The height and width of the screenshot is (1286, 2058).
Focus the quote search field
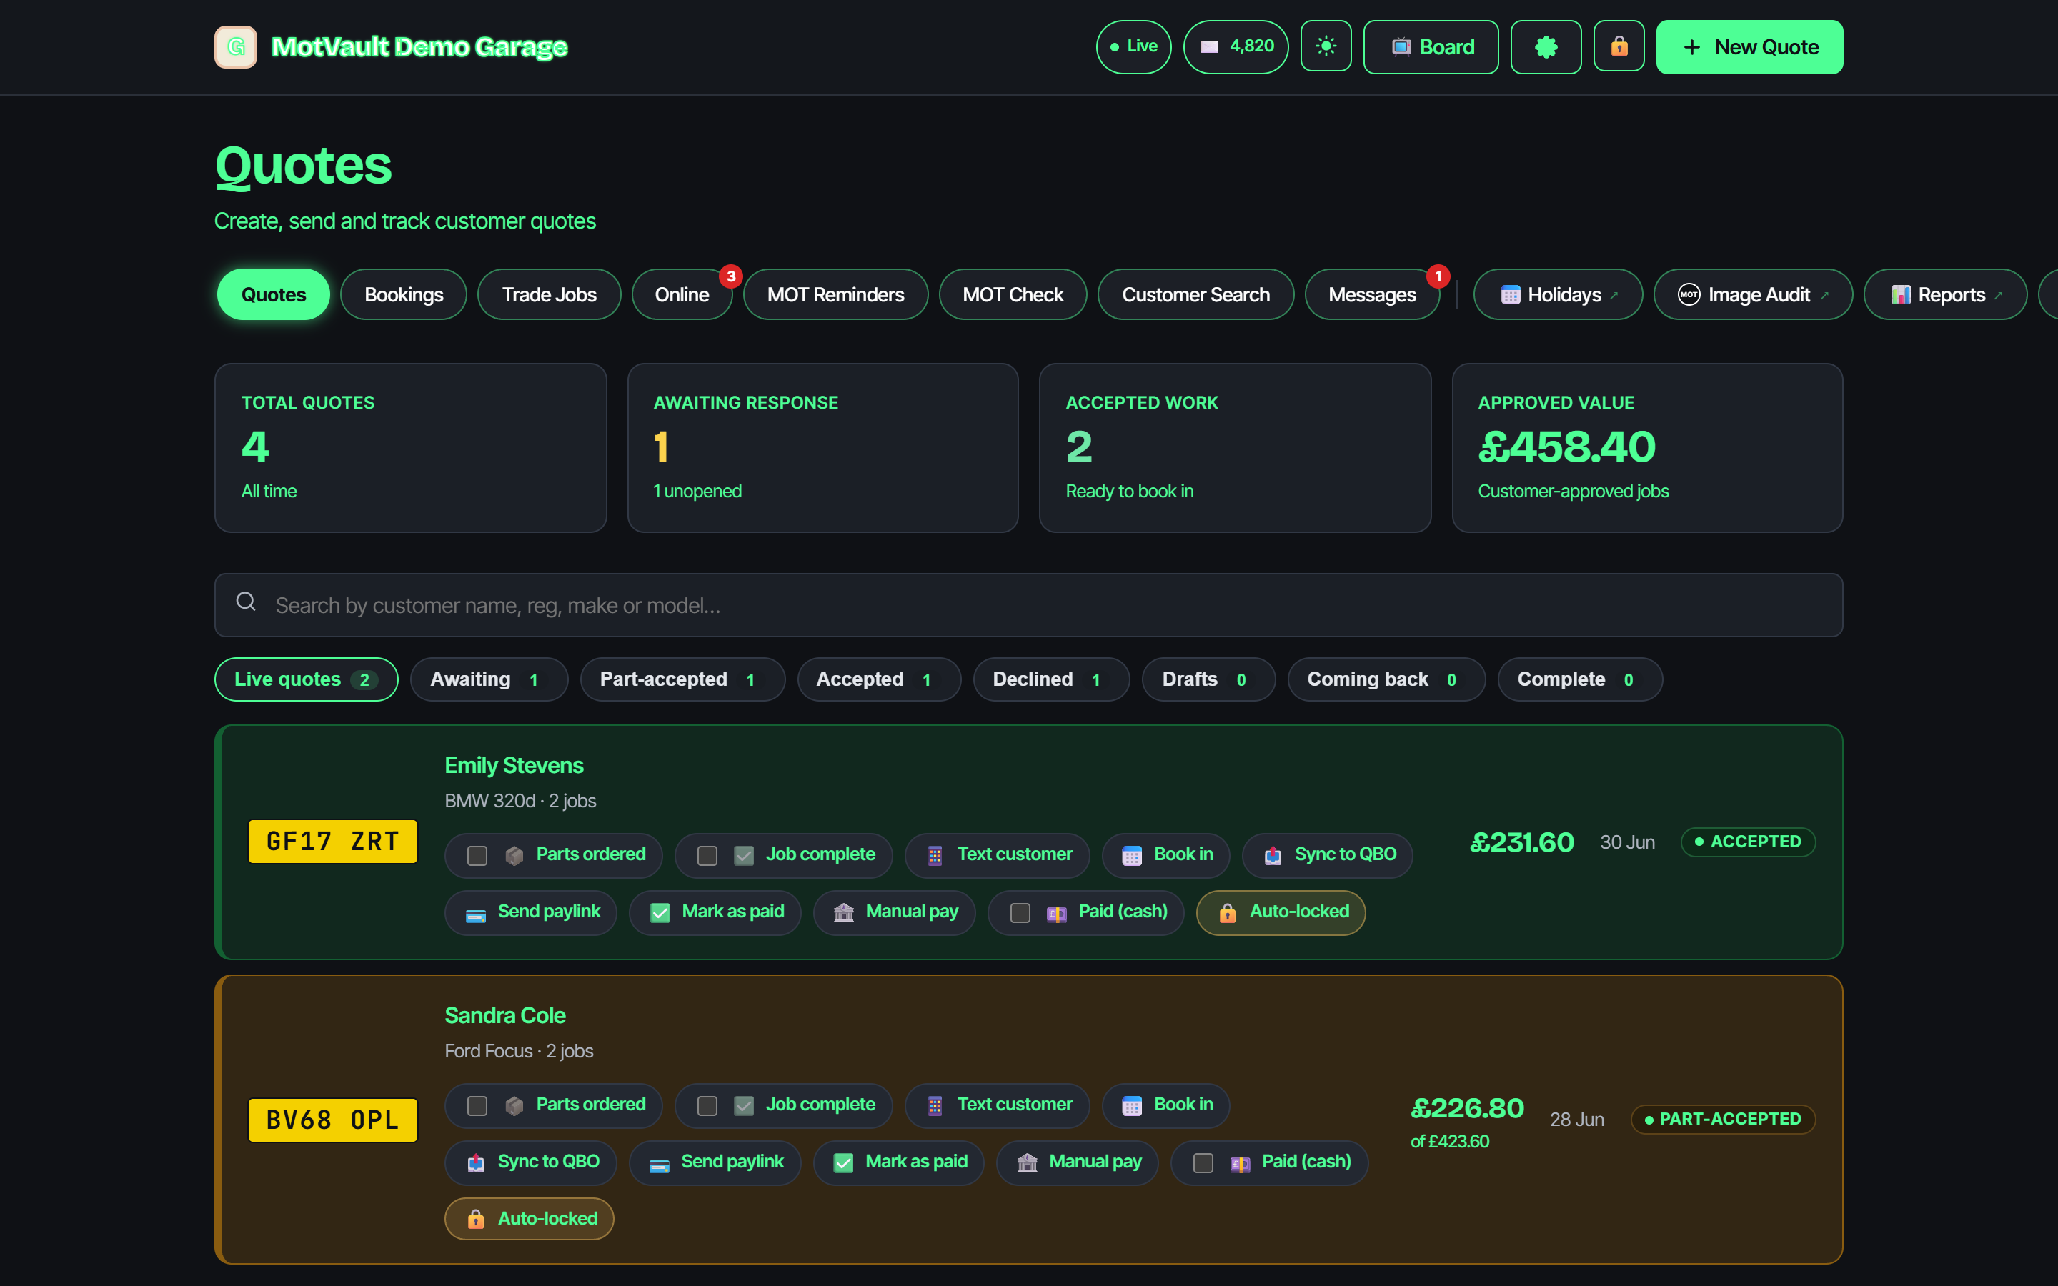[x=1028, y=604]
